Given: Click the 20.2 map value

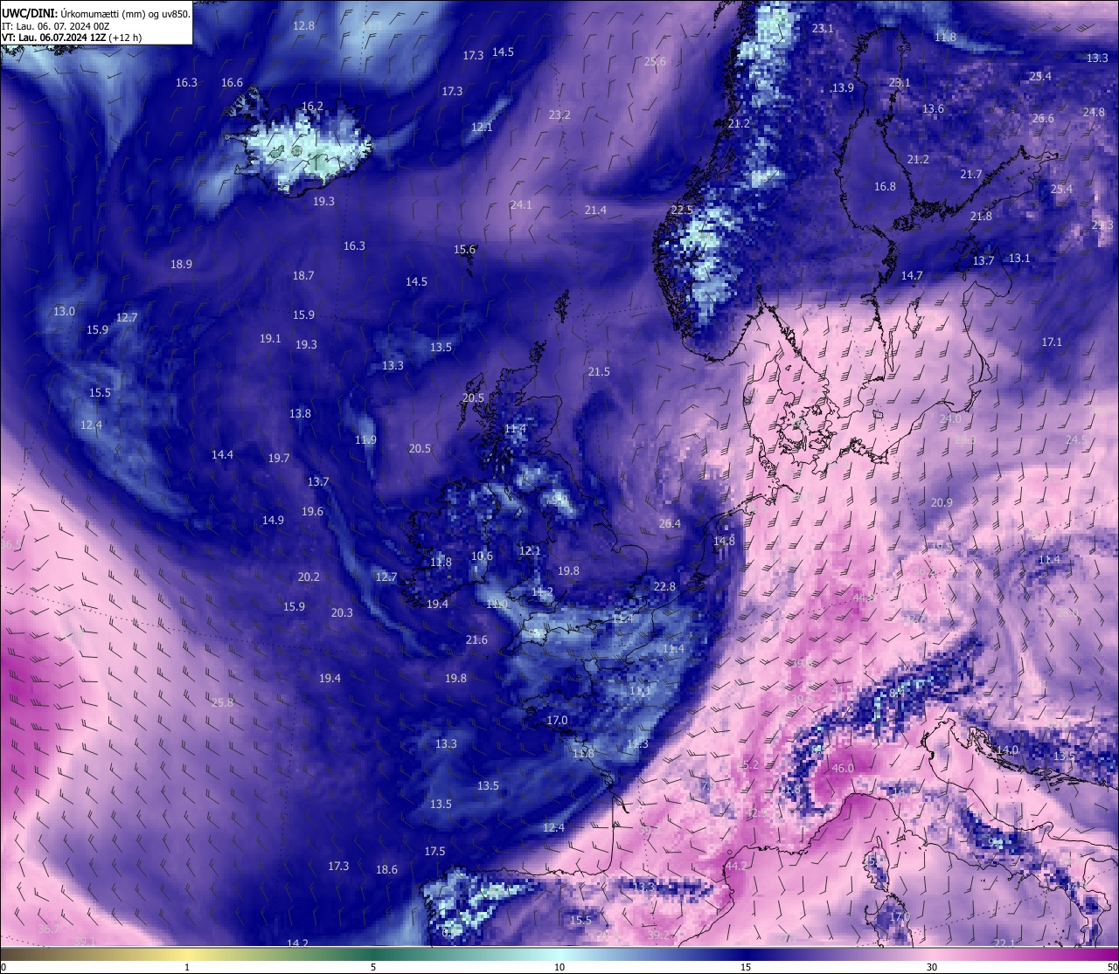Looking at the screenshot, I should [309, 577].
